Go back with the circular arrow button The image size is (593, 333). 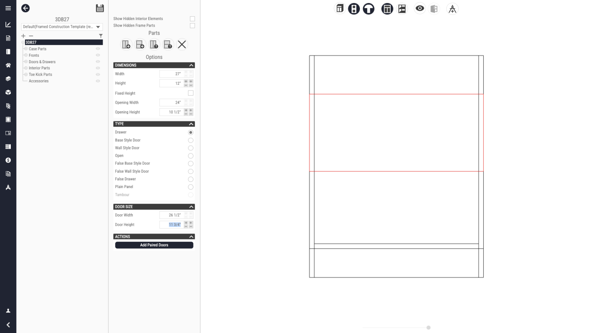pyautogui.click(x=25, y=8)
